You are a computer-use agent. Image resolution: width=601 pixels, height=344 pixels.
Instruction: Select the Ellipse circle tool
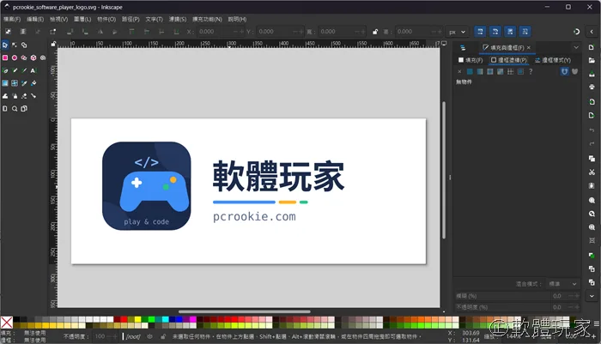[15, 57]
